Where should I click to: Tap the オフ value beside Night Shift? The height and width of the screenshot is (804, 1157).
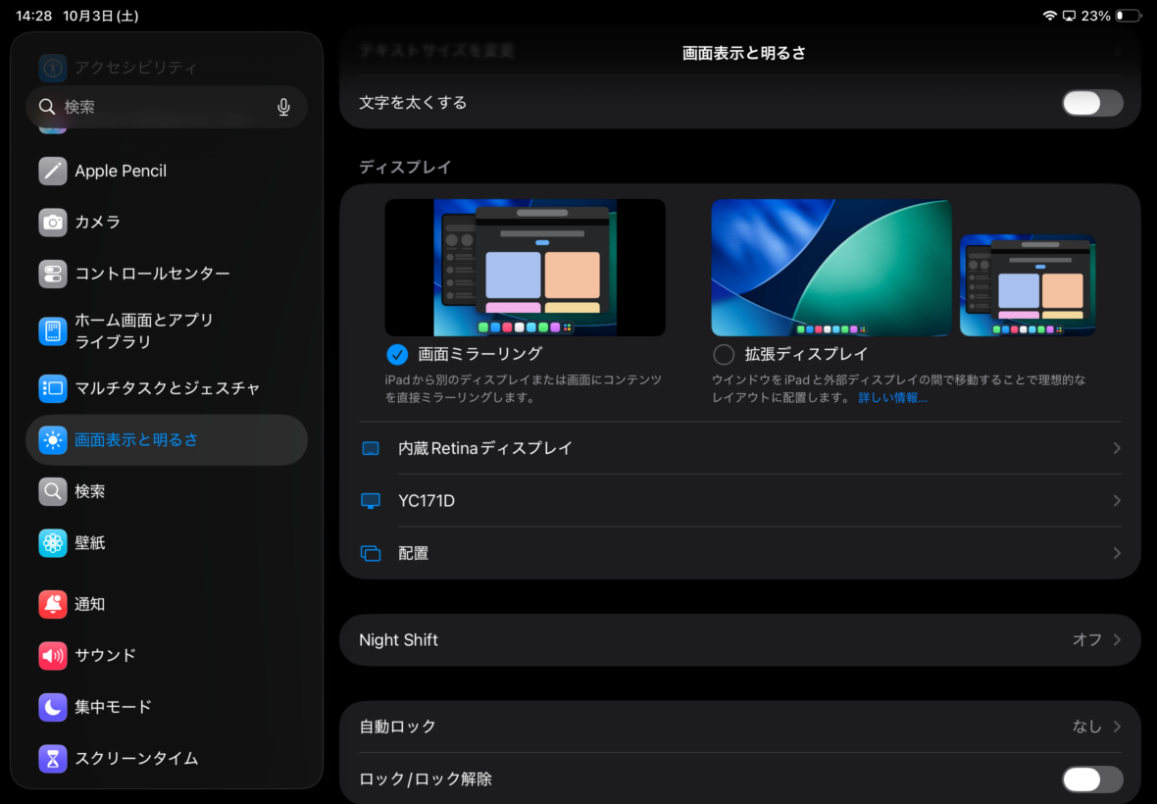coord(1087,640)
